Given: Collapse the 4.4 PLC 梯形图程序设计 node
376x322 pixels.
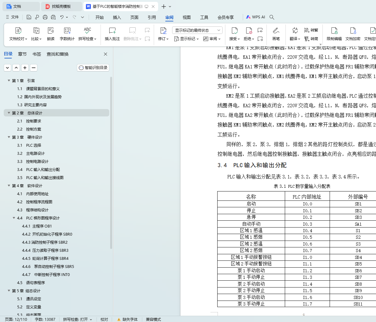Looking at the screenshot, I should coord(14,218).
